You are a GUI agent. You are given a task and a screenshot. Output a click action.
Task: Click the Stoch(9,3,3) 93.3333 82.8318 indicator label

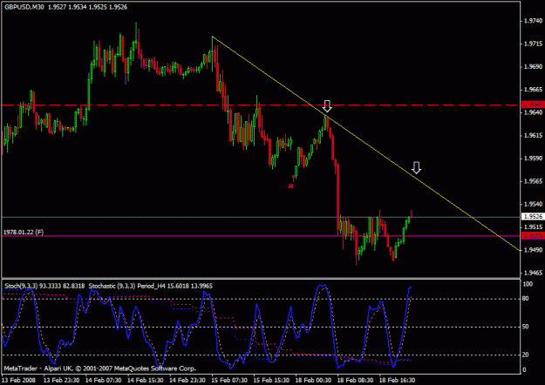tap(44, 286)
